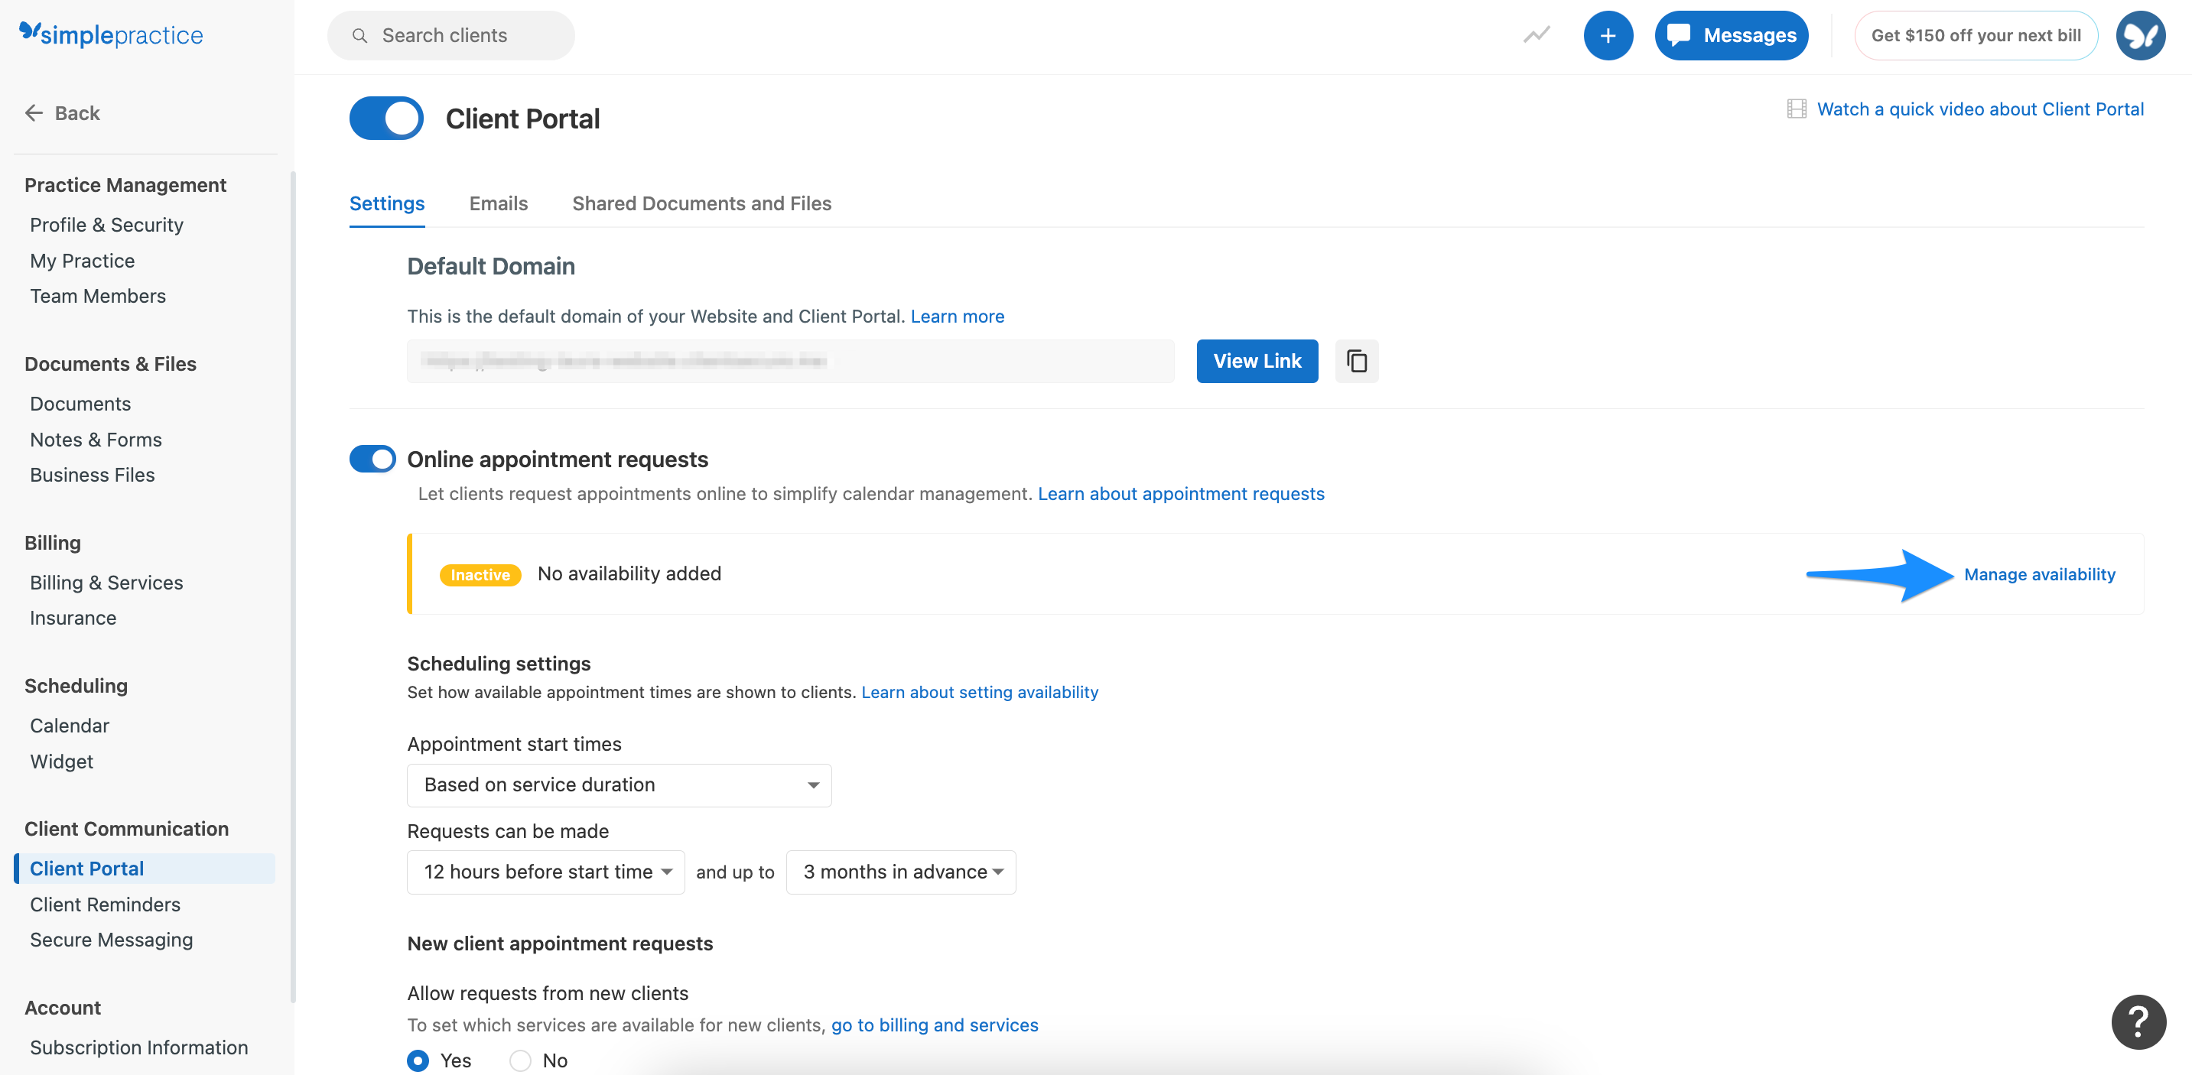This screenshot has width=2192, height=1075.
Task: Toggle Online appointment requests switch
Action: coord(372,460)
